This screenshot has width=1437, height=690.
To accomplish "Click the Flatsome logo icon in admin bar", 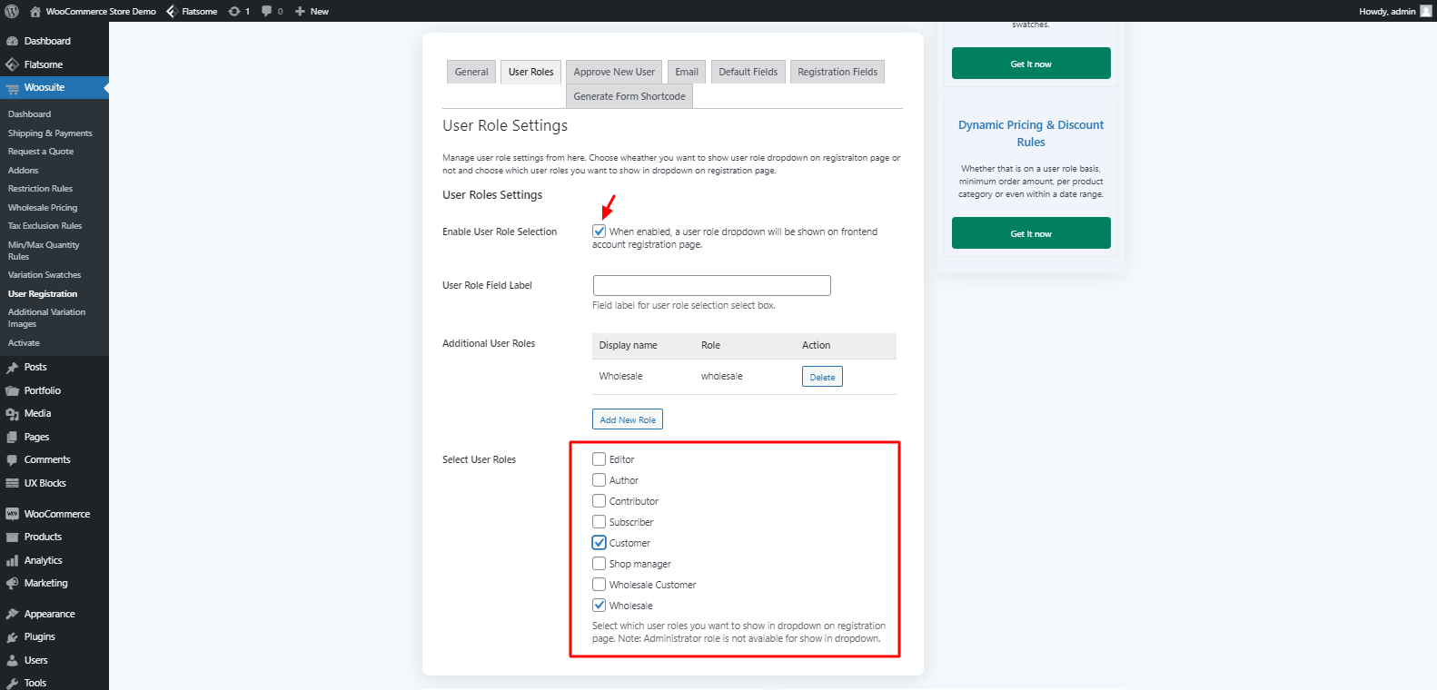I will click(x=172, y=11).
